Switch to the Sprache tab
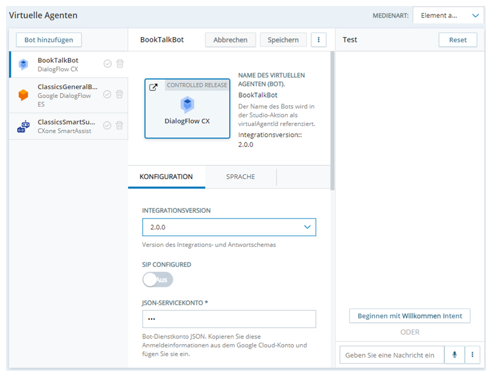 pyautogui.click(x=241, y=177)
